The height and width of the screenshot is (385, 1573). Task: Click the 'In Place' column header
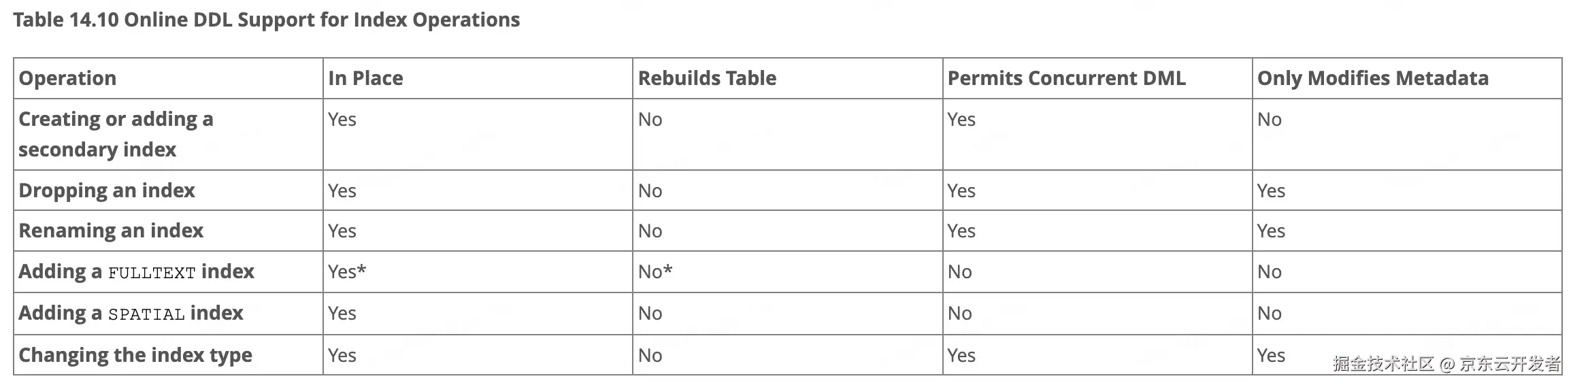[365, 78]
